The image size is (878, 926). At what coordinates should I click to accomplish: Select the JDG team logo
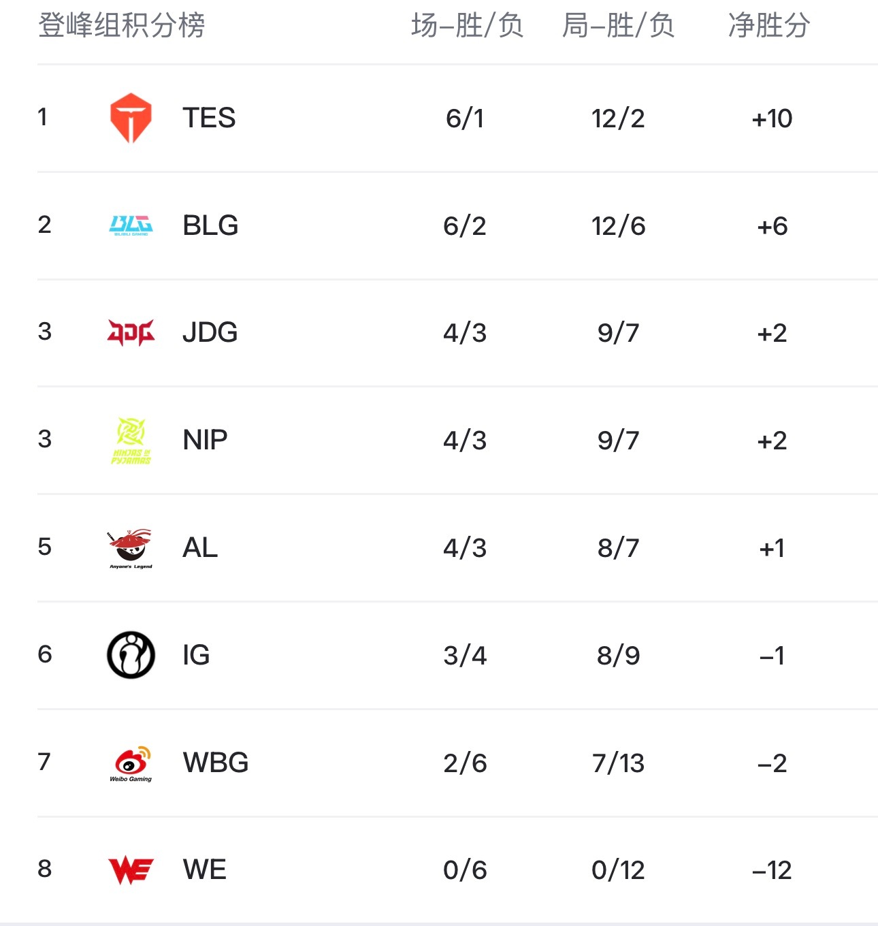[x=131, y=332]
